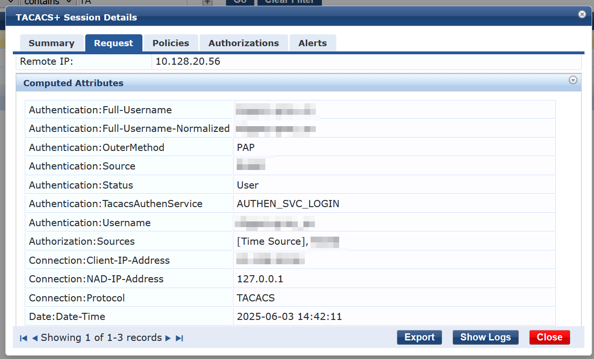Jump to the first record
The height and width of the screenshot is (359, 594).
click(22, 338)
